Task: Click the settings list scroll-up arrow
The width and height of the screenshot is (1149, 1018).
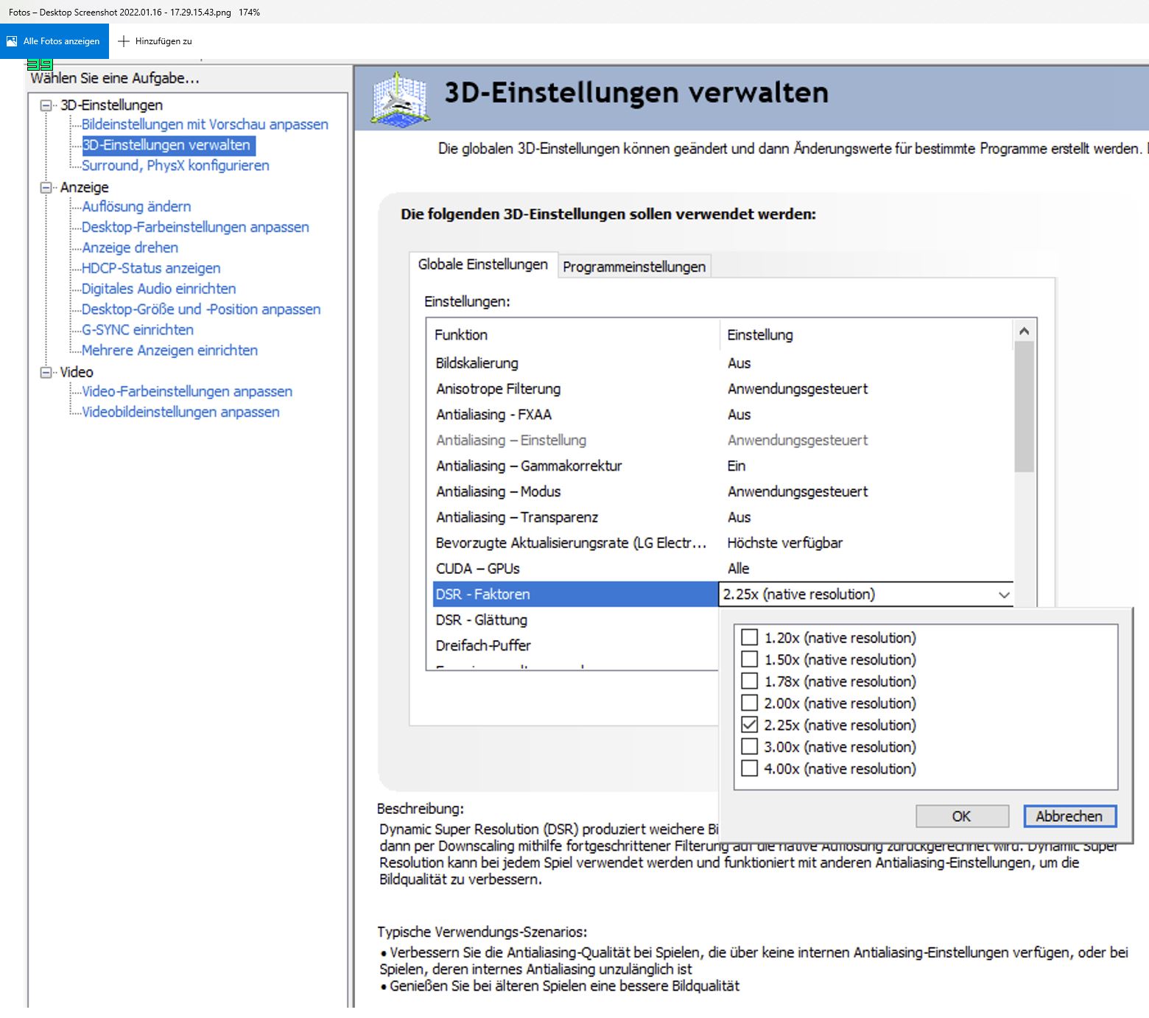Action: [1024, 331]
